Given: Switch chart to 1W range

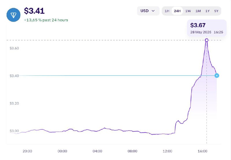Looking at the screenshot, I should click(x=188, y=11).
